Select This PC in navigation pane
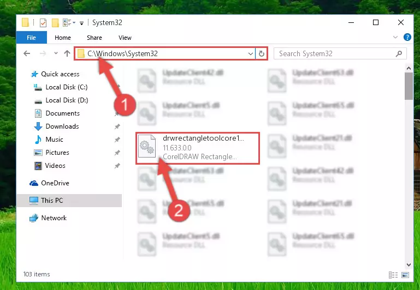 69,201
